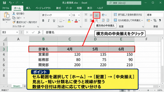
Task: Click the text orientation icon
Action: (103, 15)
